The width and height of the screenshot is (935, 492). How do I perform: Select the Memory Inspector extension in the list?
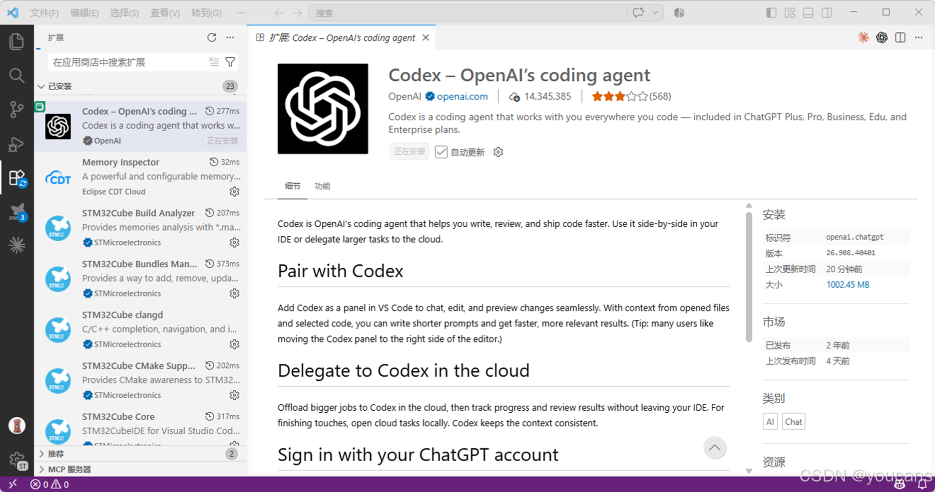click(x=140, y=176)
